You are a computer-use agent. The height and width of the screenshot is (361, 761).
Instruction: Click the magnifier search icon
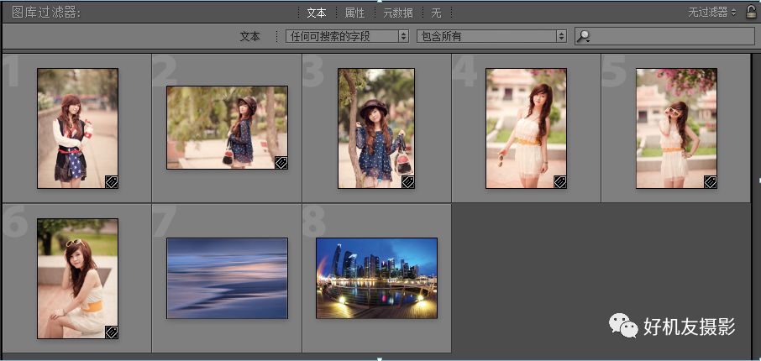584,36
